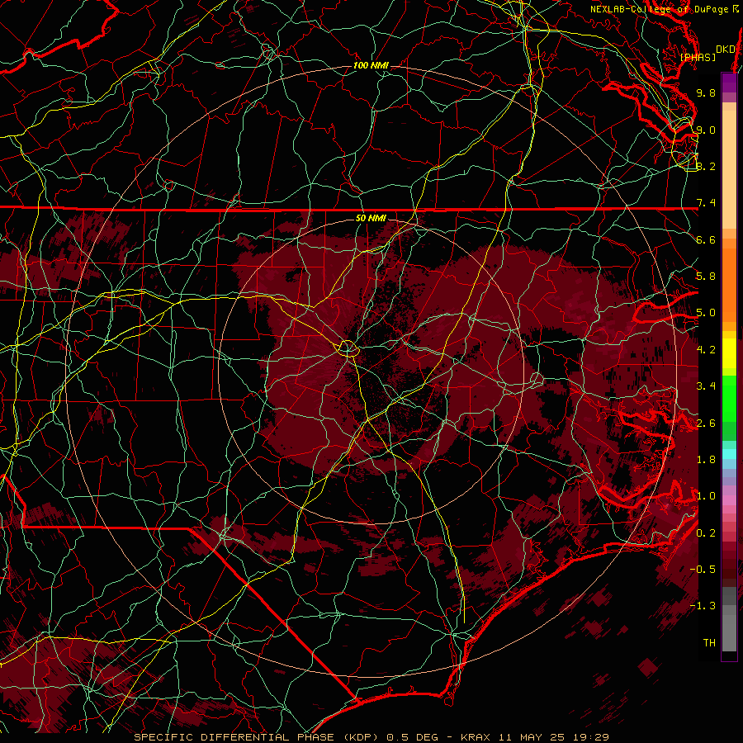Click the 100 NMI range ring label

tap(371, 65)
